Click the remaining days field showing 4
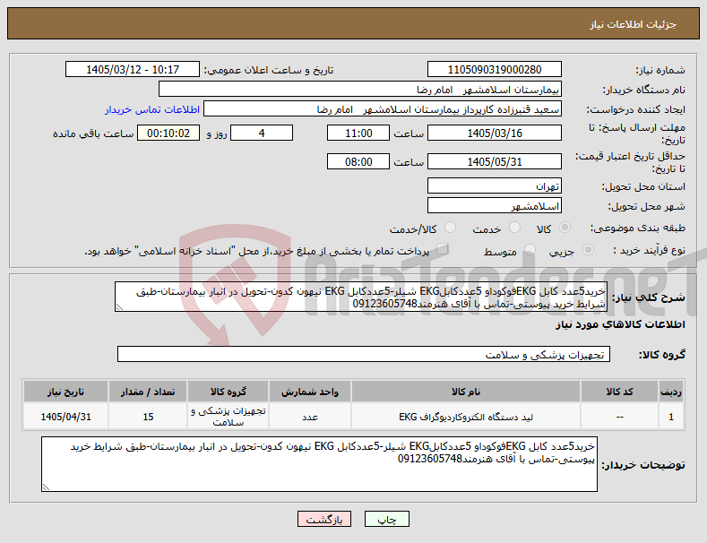707x543 pixels. tap(262, 133)
